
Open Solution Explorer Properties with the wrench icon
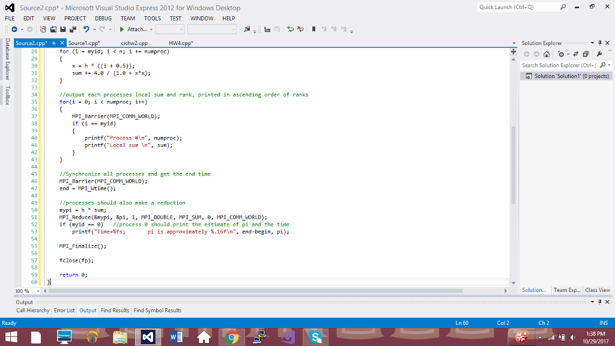[x=600, y=53]
